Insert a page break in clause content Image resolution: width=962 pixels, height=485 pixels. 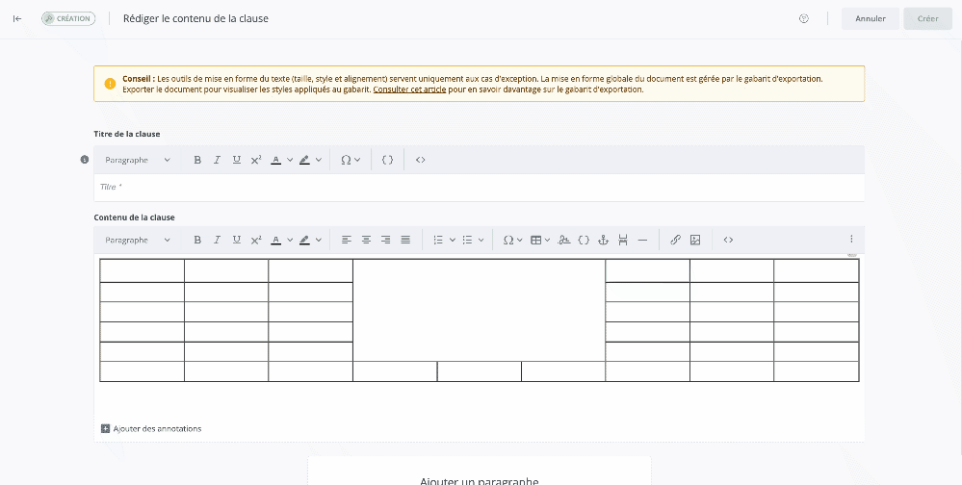tap(623, 240)
